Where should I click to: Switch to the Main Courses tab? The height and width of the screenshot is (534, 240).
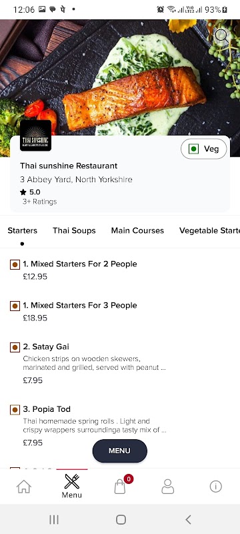(x=137, y=230)
